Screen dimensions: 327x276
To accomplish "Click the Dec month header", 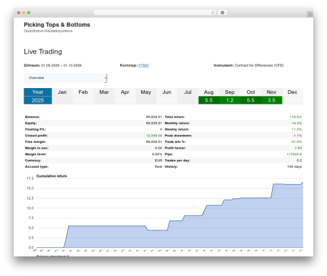I will (x=292, y=92).
